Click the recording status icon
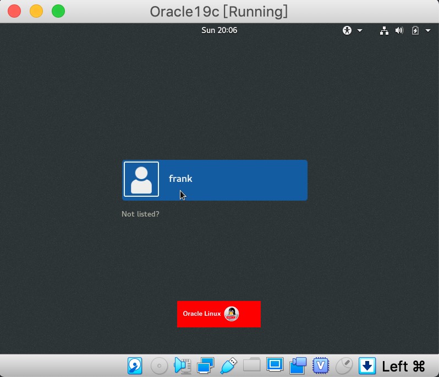The image size is (439, 377). coord(298,365)
